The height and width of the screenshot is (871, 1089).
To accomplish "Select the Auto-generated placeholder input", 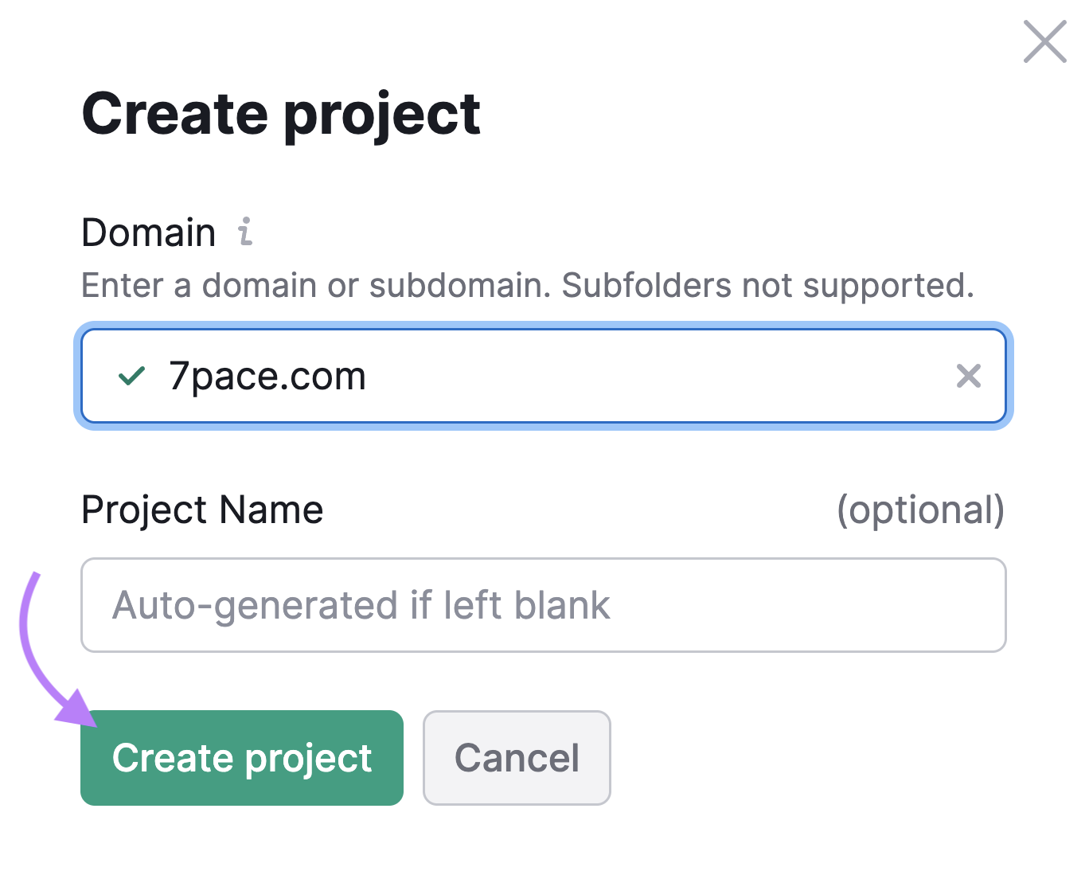I will [x=544, y=605].
